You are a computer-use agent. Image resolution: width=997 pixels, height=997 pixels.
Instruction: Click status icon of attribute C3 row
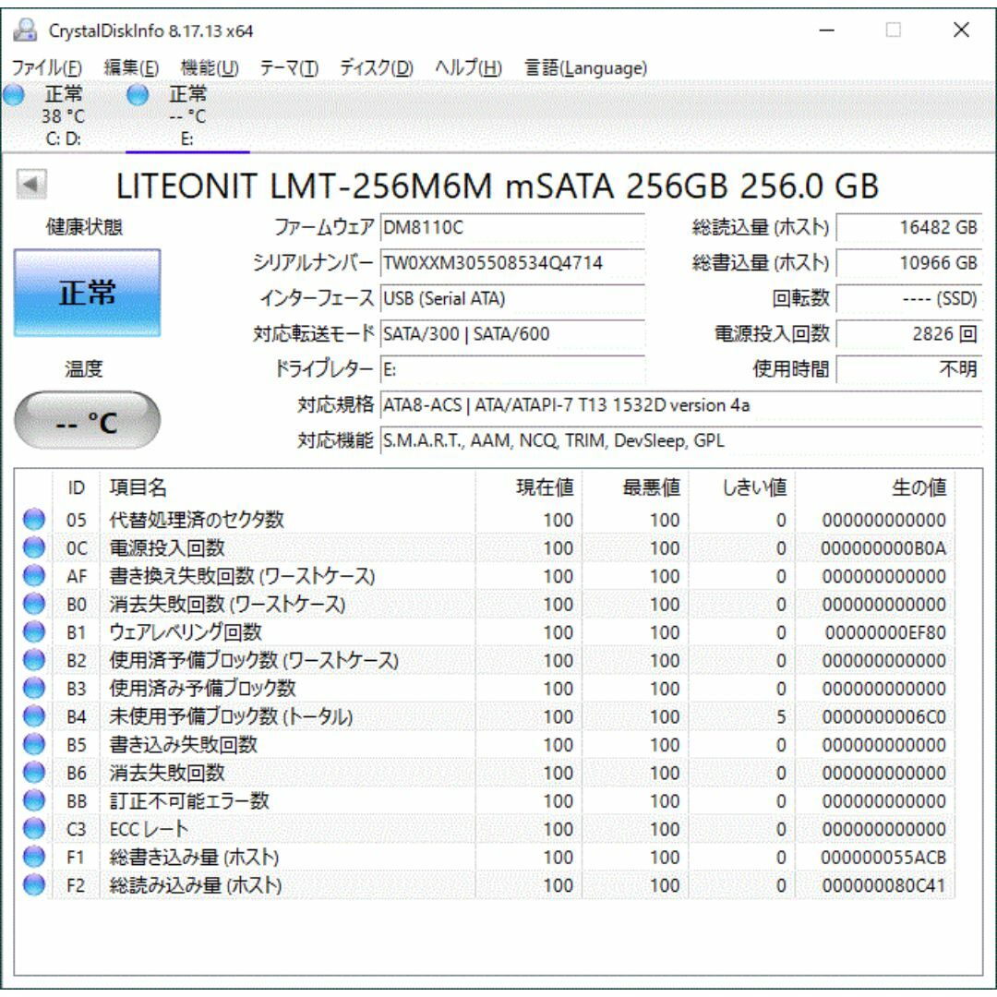pos(34,828)
